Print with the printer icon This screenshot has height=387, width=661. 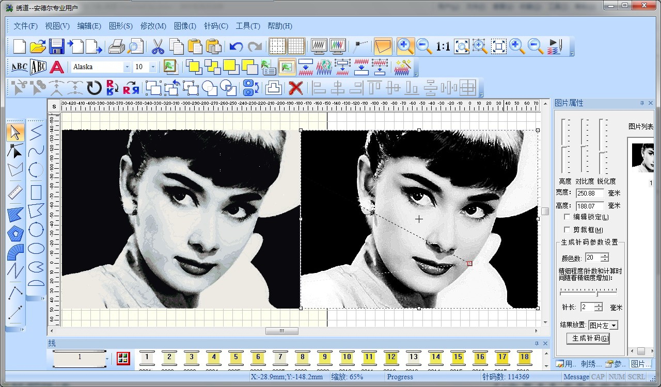(x=116, y=46)
